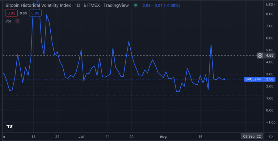Open chart settings gear icon
The width and height of the screenshot is (278, 141).
coord(271,136)
